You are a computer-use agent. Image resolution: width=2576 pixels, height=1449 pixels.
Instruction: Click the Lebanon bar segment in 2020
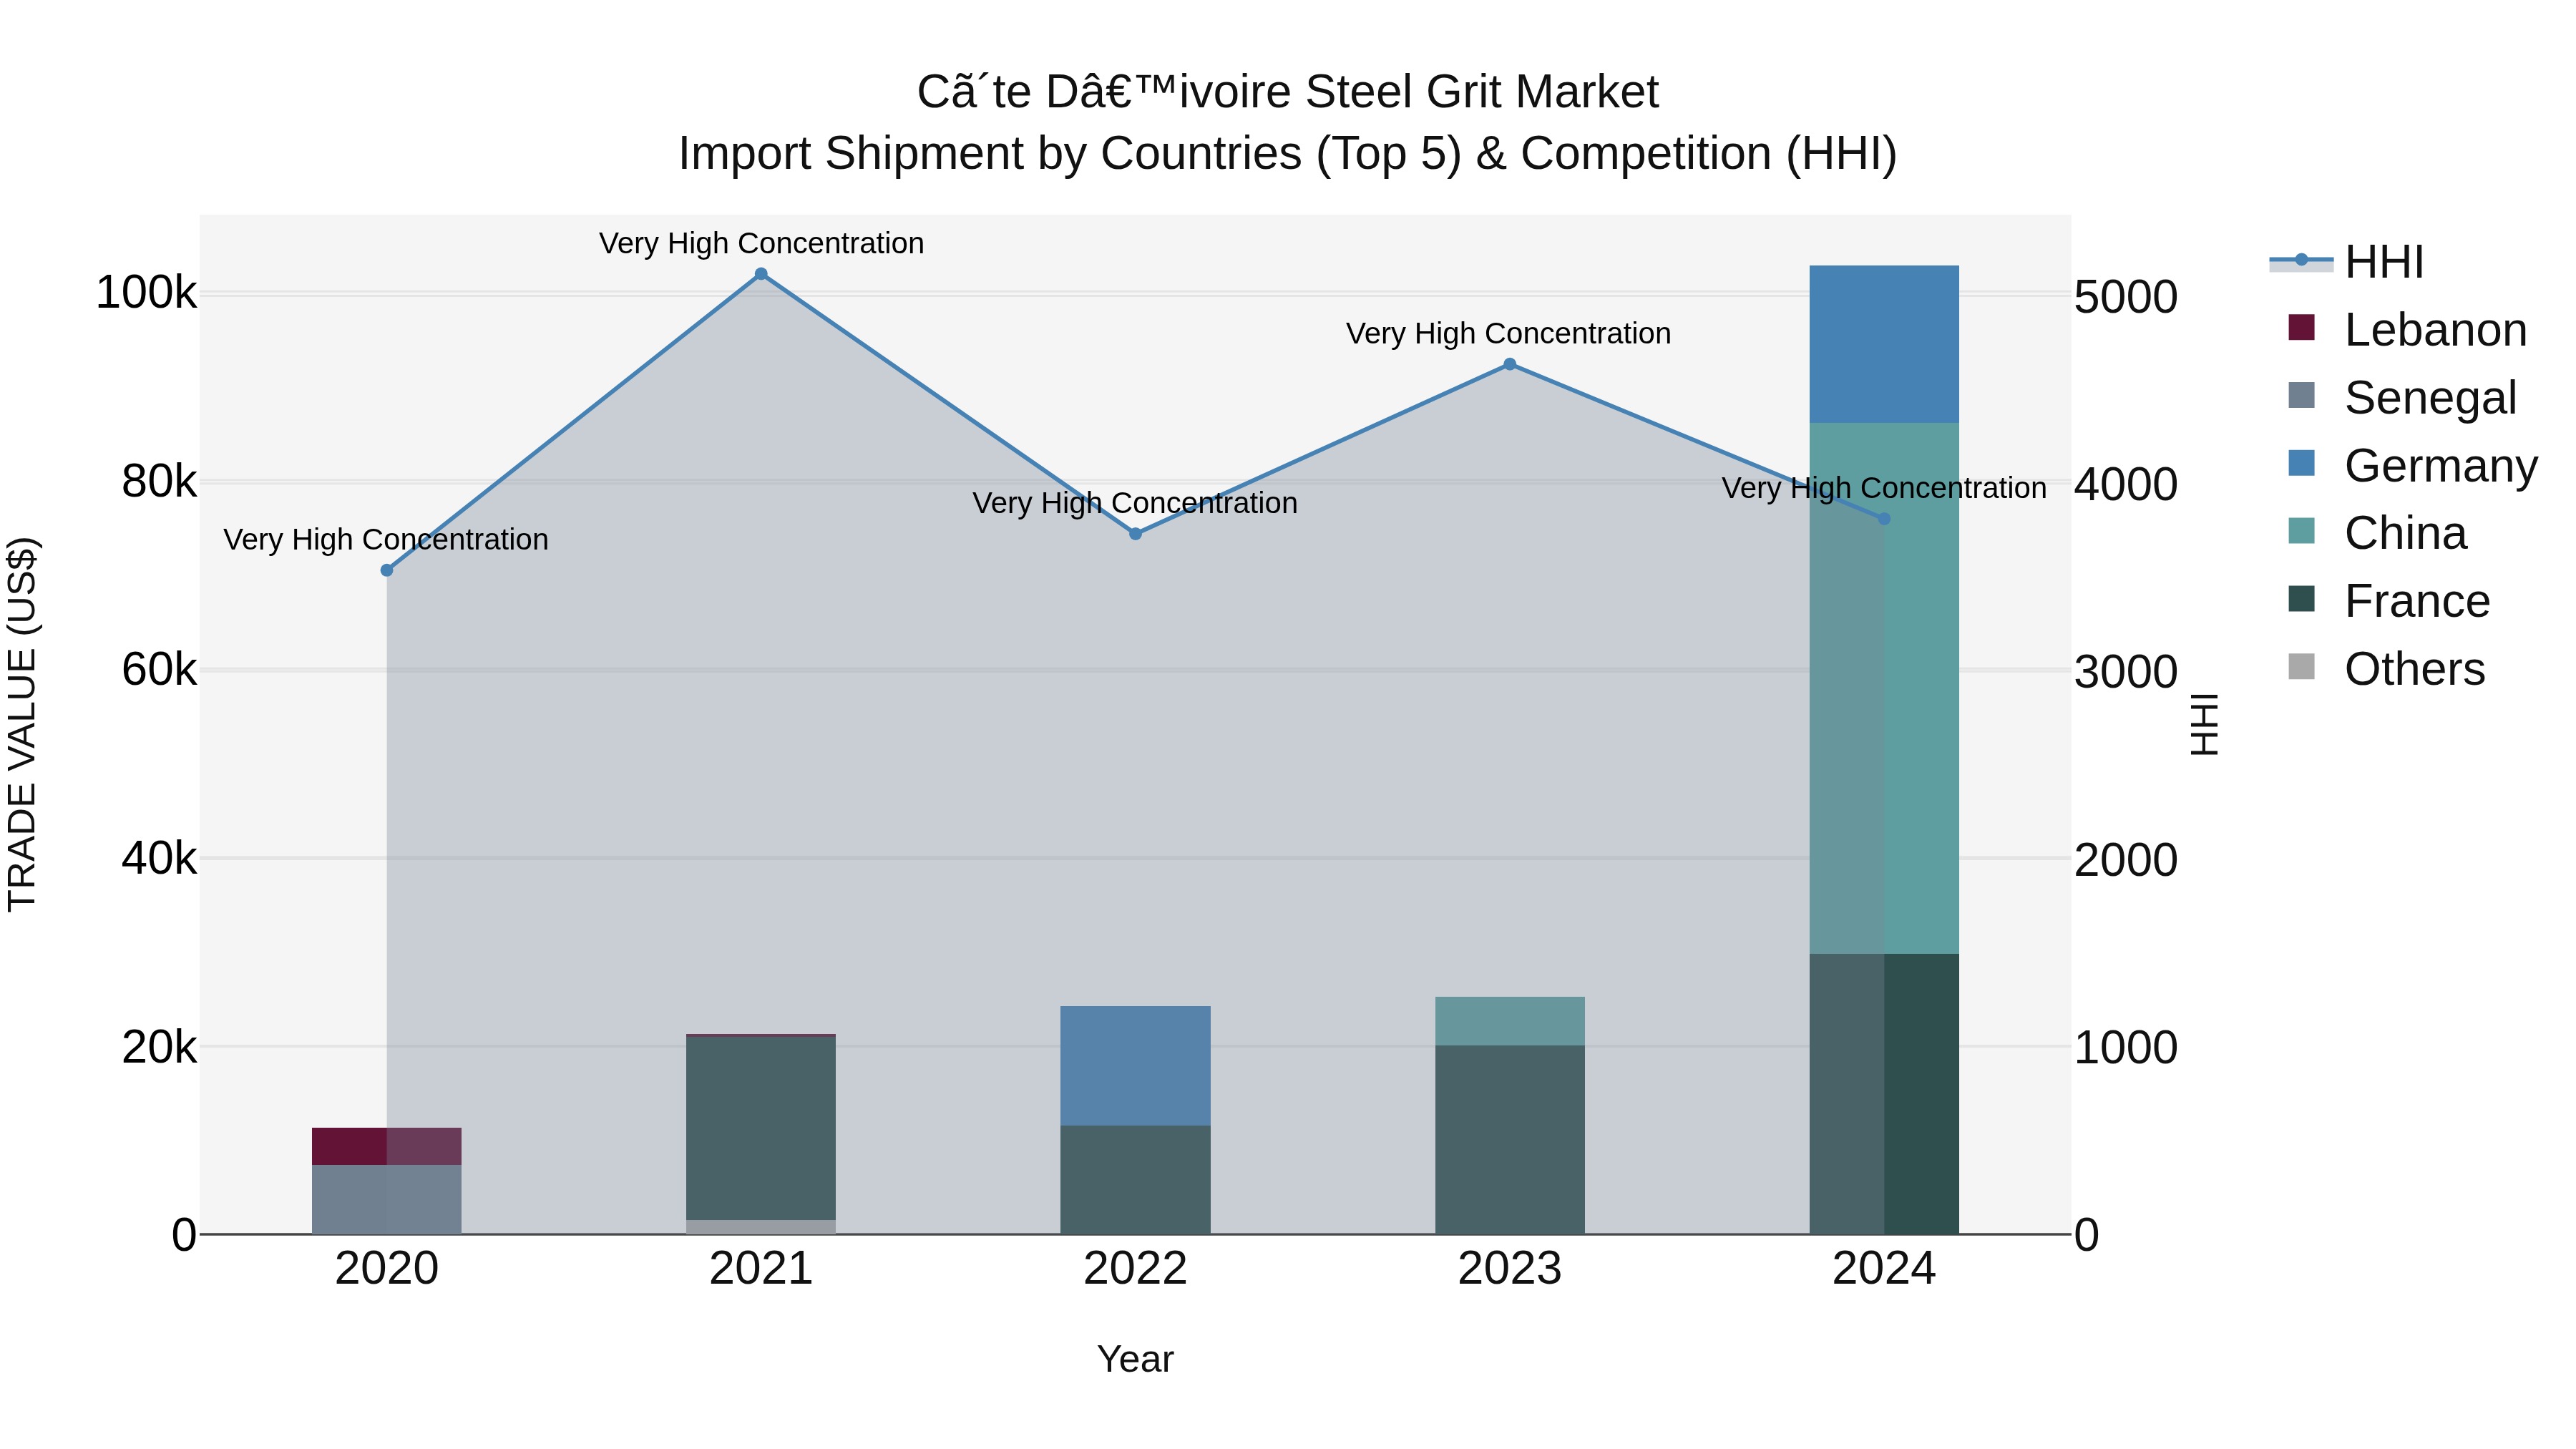tap(387, 1146)
